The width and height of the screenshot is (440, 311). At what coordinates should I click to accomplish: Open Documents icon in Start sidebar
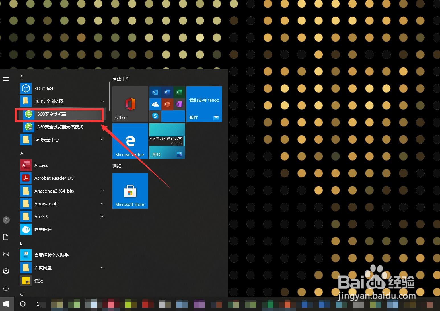click(6, 237)
